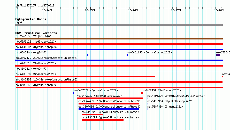The width and height of the screenshot is (230, 130).
Task: Select the red nsv4113052 variant bar
Action: [x=93, y=115]
